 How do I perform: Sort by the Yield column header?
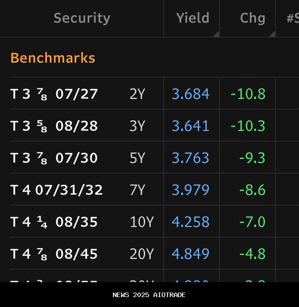point(192,18)
